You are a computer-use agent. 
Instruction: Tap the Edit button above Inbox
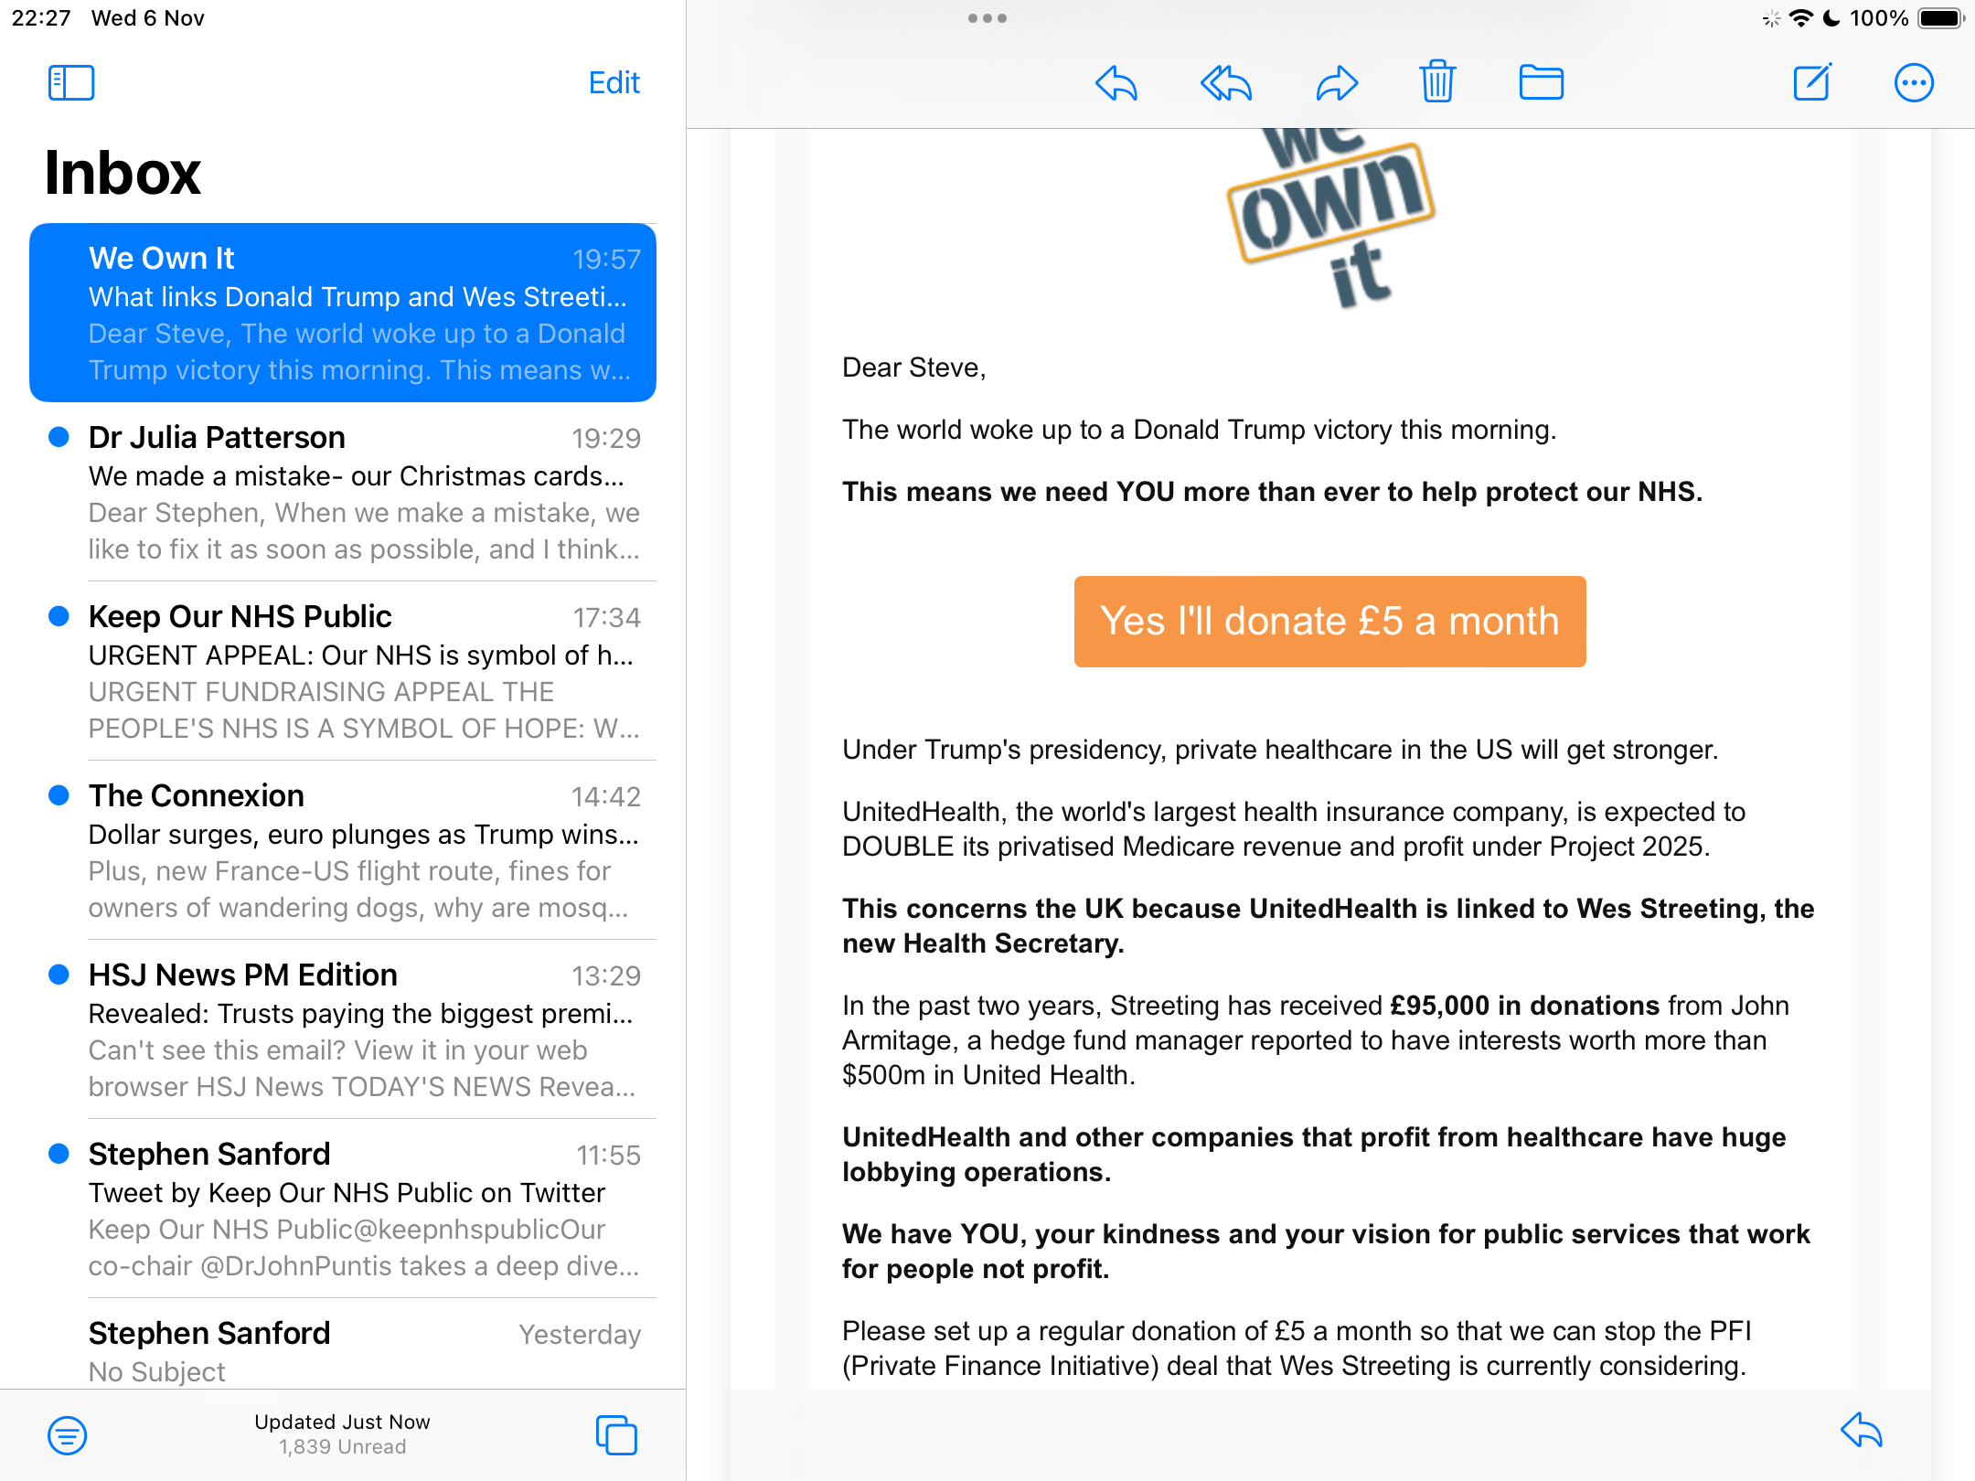coord(614,83)
